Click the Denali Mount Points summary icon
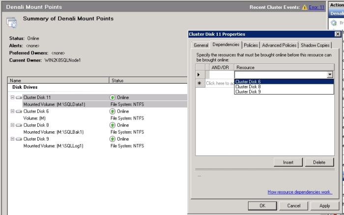 point(12,22)
